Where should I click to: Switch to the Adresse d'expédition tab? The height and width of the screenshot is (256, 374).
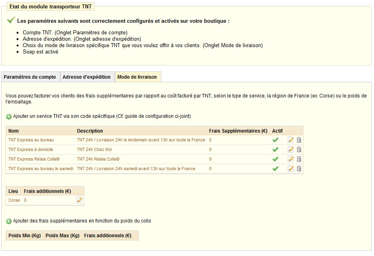click(x=87, y=77)
